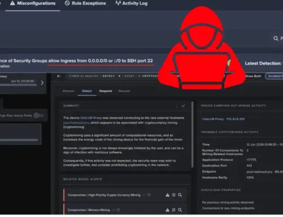
Task: Click the No previous mining activity observed text
Action: (x=228, y=202)
